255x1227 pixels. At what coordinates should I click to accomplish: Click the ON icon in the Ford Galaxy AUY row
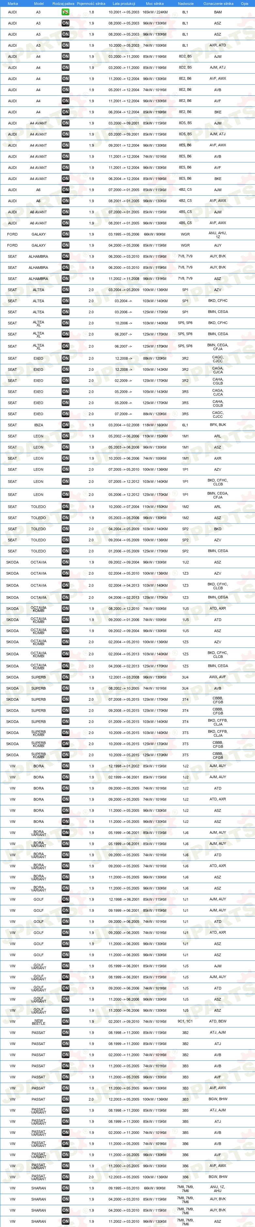tap(66, 245)
